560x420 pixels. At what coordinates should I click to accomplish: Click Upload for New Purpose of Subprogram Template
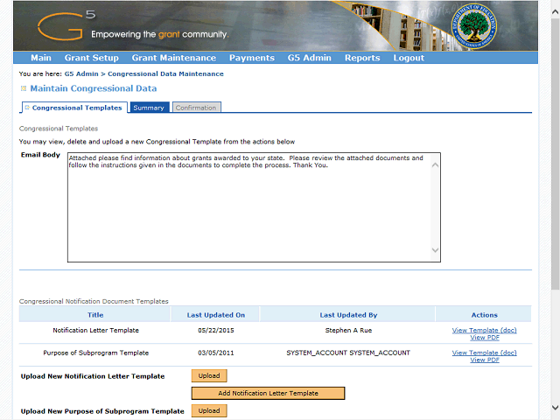[209, 410]
